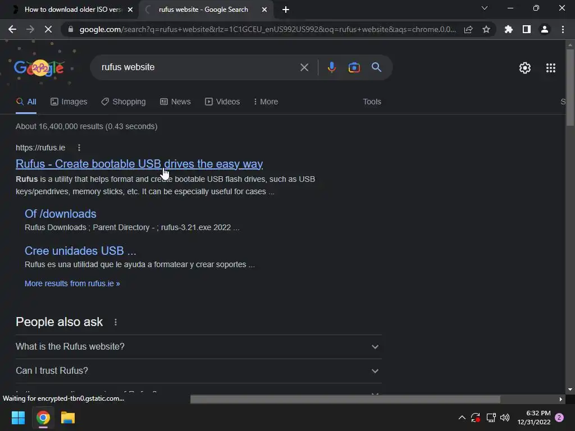Expand Can I trust Rufus question
The image size is (575, 431).
198,371
